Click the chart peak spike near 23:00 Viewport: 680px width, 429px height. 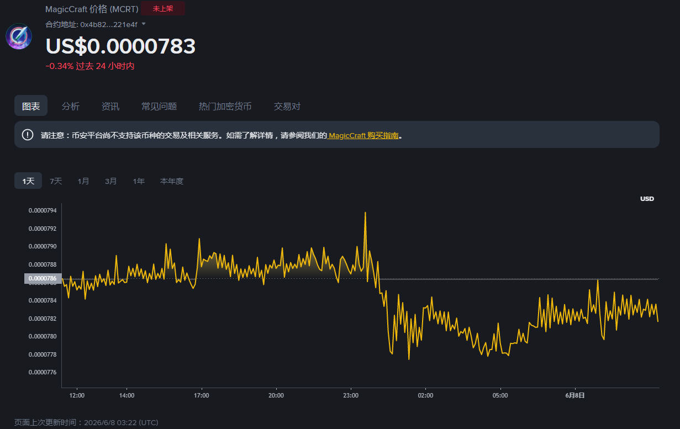365,213
